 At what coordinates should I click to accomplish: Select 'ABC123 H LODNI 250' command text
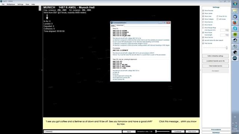click(x=121, y=36)
